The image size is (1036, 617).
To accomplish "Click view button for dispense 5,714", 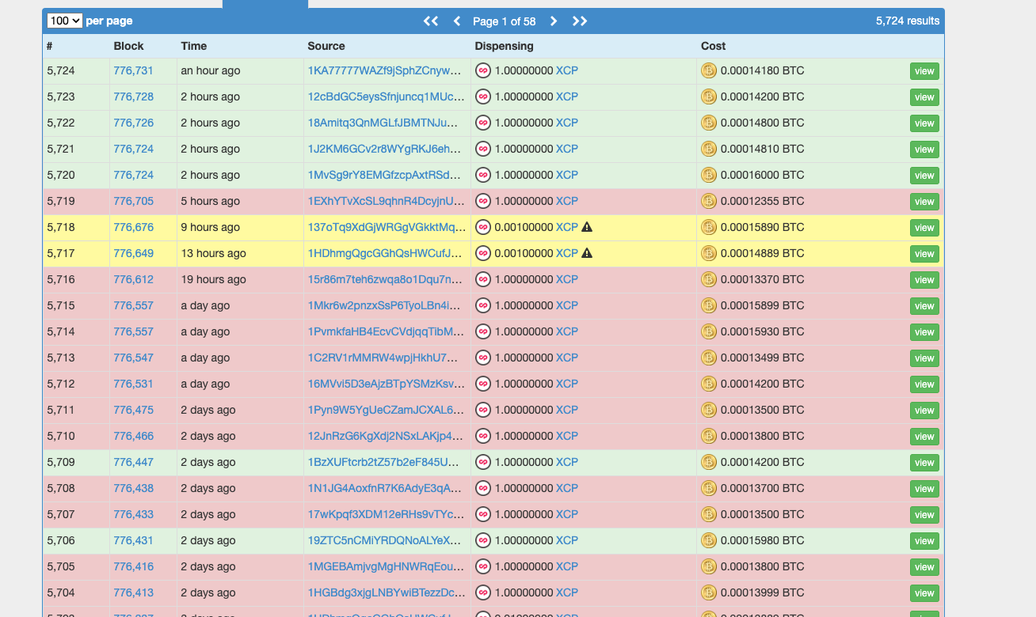I will (x=924, y=332).
